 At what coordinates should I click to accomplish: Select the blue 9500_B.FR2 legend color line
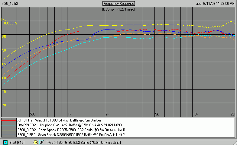(x=8, y=130)
